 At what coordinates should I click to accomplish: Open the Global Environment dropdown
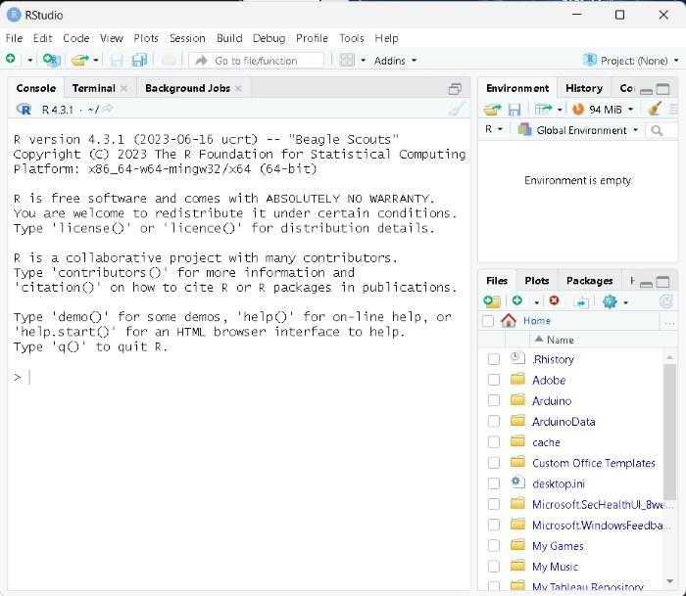click(578, 130)
